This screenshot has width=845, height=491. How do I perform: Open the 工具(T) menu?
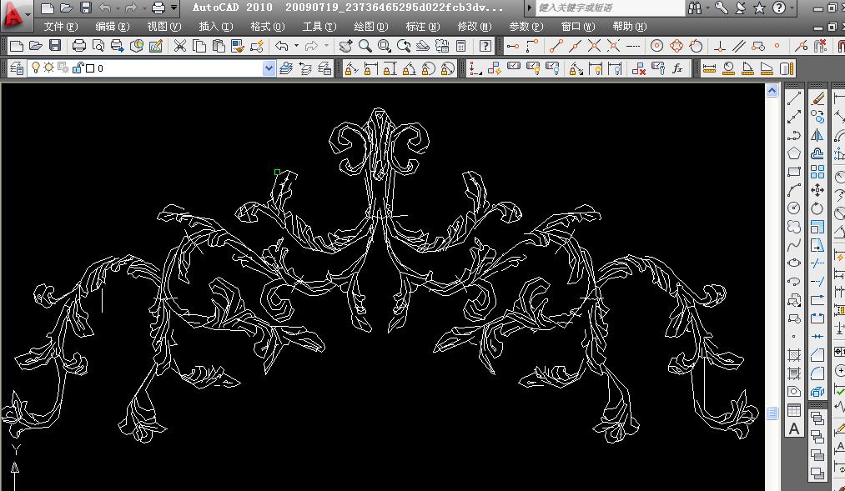[319, 27]
